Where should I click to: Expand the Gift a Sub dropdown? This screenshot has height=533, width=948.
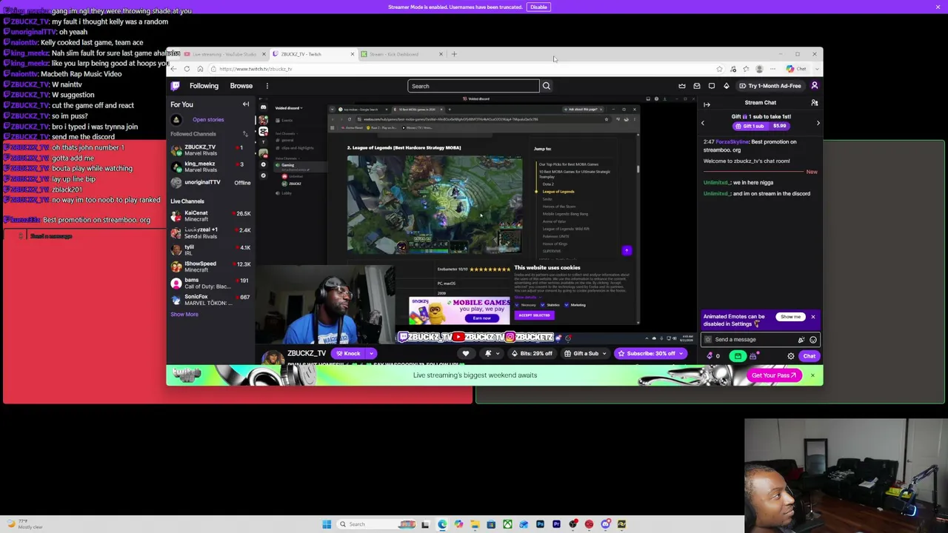tap(604, 354)
